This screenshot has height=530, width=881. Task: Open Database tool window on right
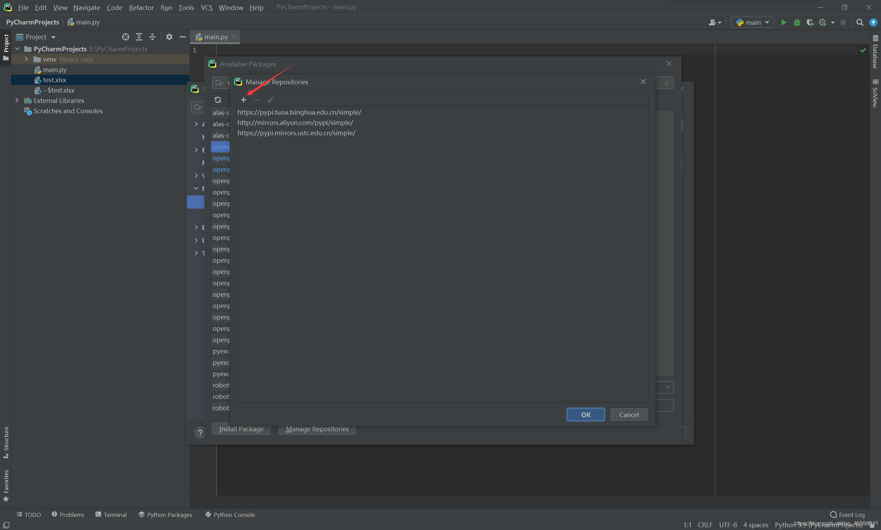(x=875, y=52)
